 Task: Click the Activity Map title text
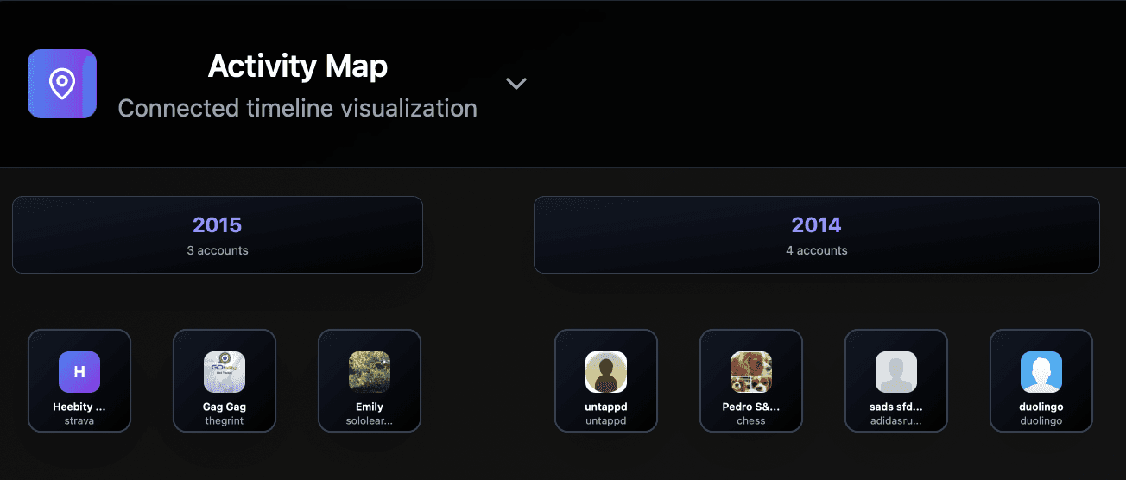coord(298,66)
